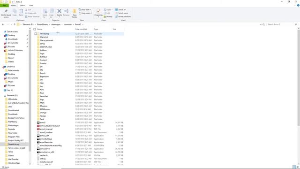Open the File menu
Screen dimensions: 300x169
point(4,5)
